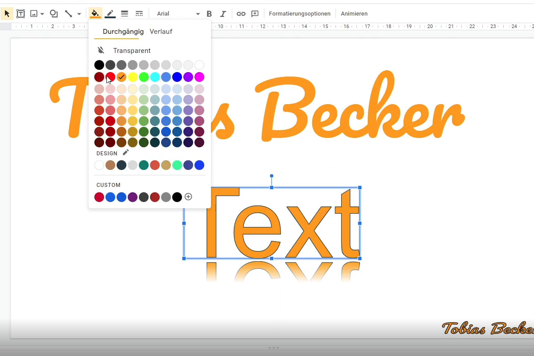Choose the text box tool

pos(20,14)
